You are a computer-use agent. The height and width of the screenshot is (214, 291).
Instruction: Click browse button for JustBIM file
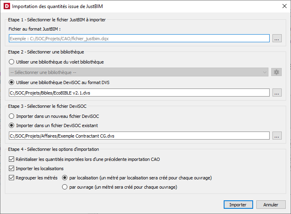[x=277, y=38]
